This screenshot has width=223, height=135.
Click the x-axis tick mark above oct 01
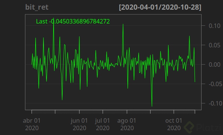174,112
